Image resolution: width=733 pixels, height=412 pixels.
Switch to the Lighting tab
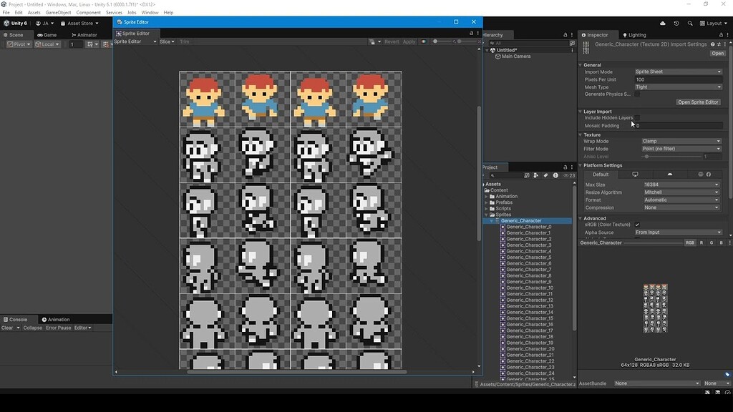coord(637,34)
